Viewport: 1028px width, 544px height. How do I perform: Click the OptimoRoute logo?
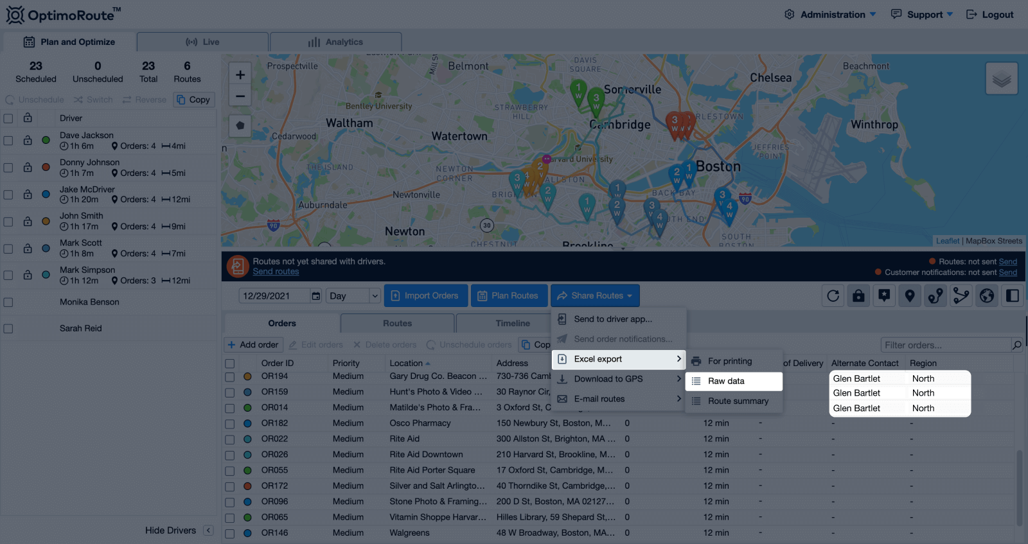(x=63, y=14)
